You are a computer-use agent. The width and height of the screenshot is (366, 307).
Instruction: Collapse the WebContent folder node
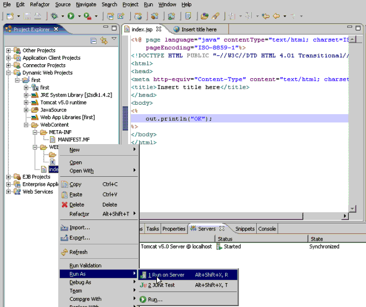(26, 125)
